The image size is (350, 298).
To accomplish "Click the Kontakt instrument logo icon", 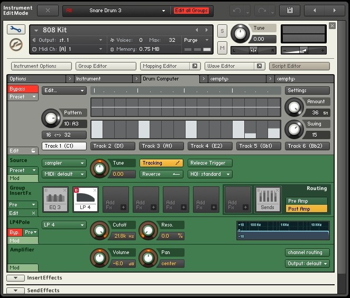I will [x=16, y=44].
